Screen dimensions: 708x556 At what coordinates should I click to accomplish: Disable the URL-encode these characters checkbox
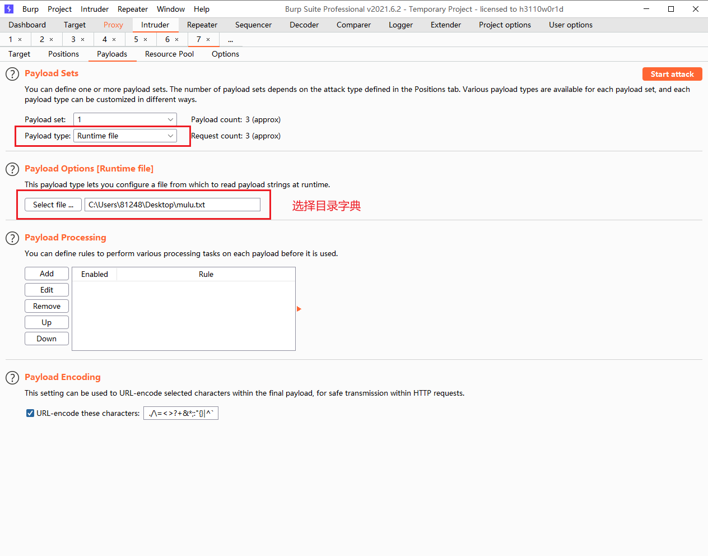[x=30, y=413]
